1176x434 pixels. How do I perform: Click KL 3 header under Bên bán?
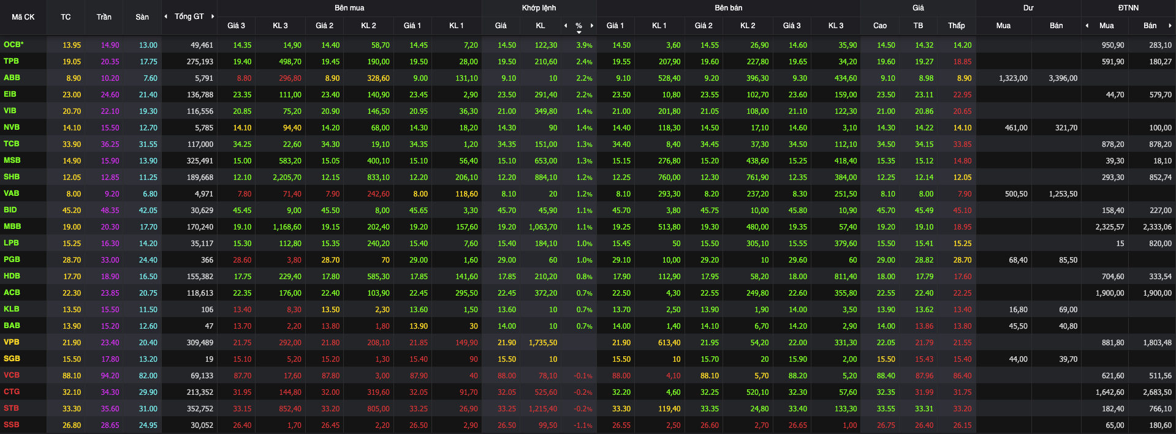pyautogui.click(x=836, y=26)
